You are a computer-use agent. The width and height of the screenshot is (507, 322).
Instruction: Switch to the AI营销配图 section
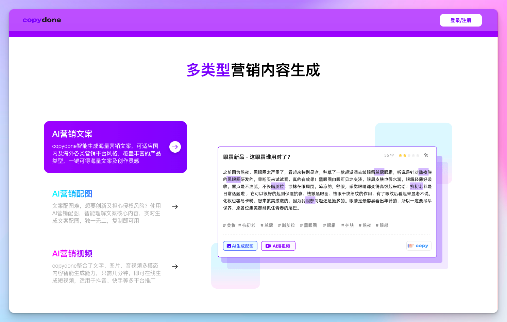pyautogui.click(x=72, y=193)
